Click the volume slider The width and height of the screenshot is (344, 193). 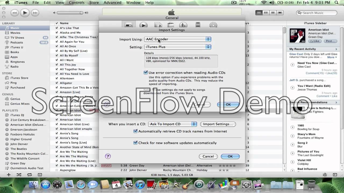[70, 13]
